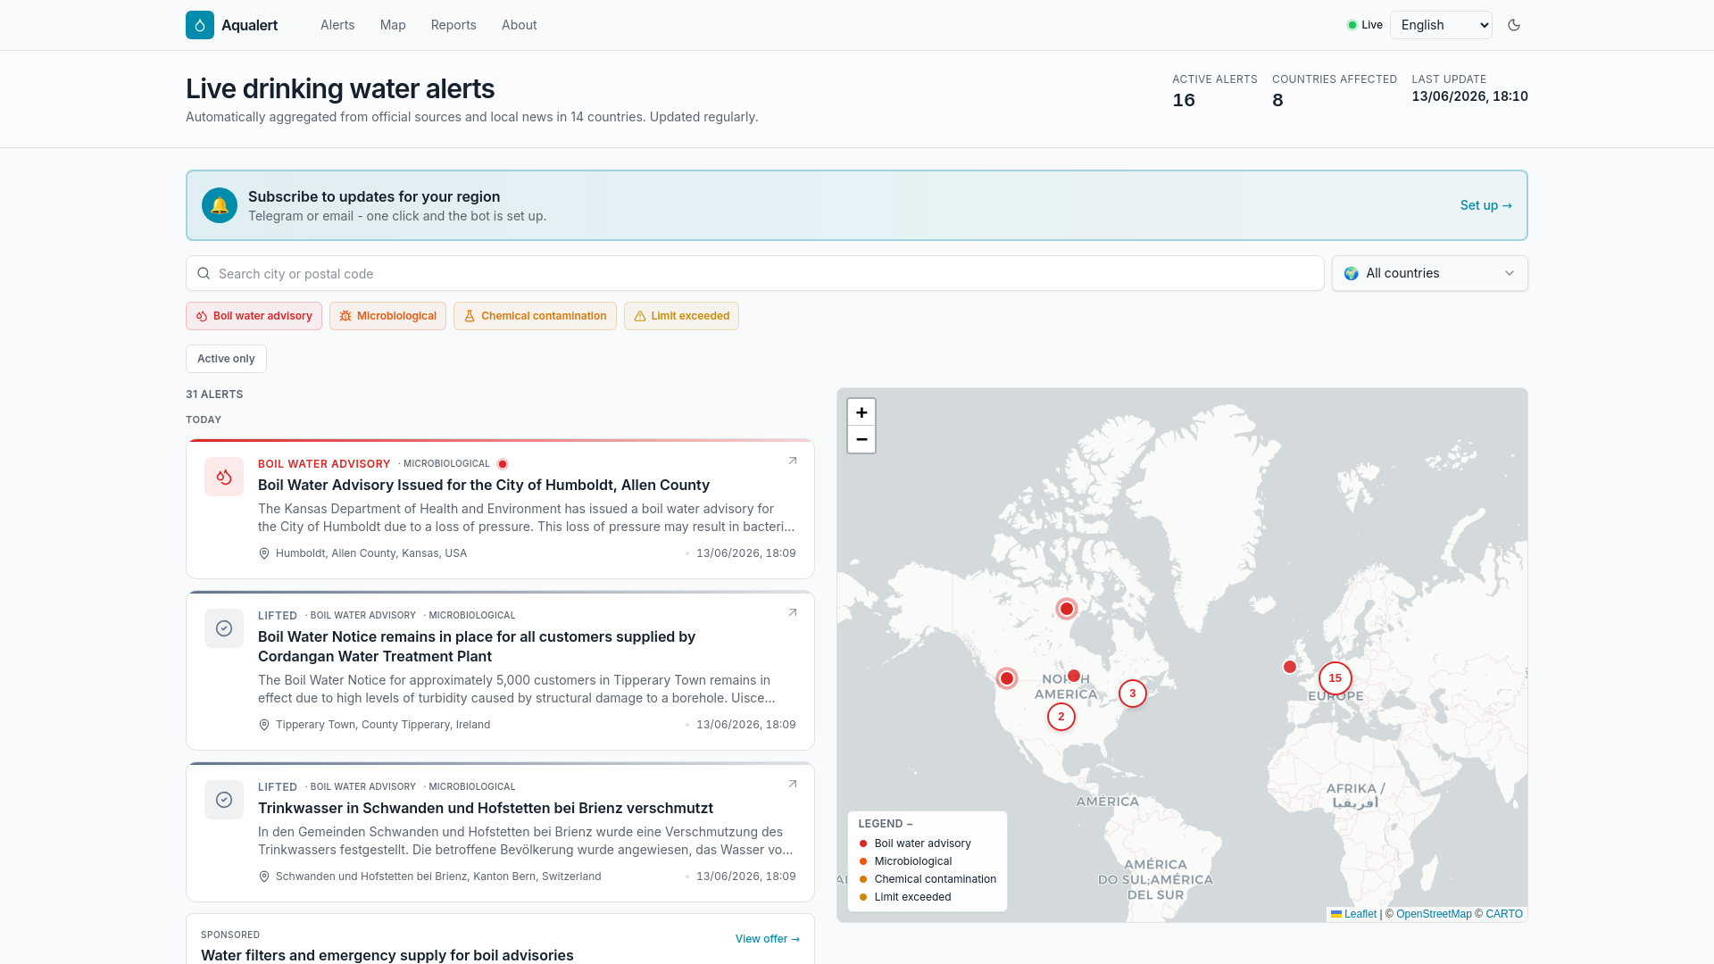1714x964 pixels.
Task: Click View offer sponsored link
Action: coord(768,939)
